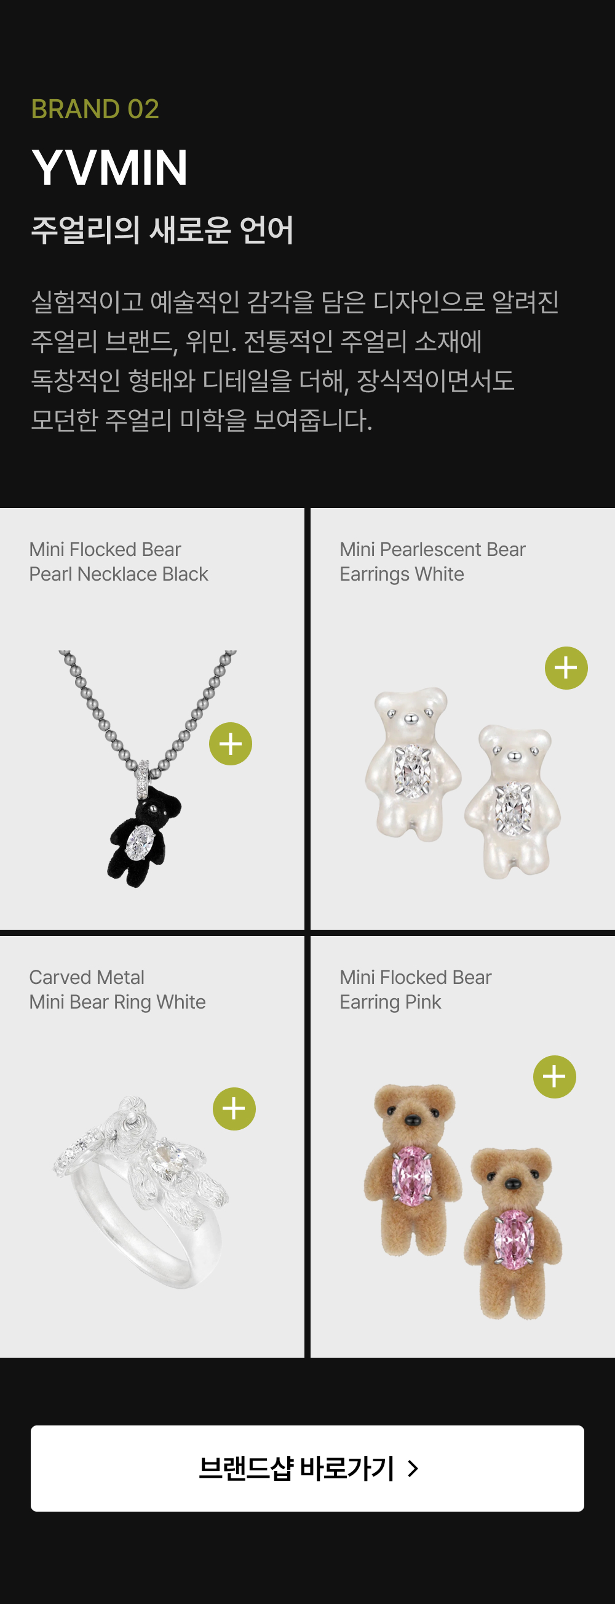Click the BRAND 02 label

click(x=95, y=109)
